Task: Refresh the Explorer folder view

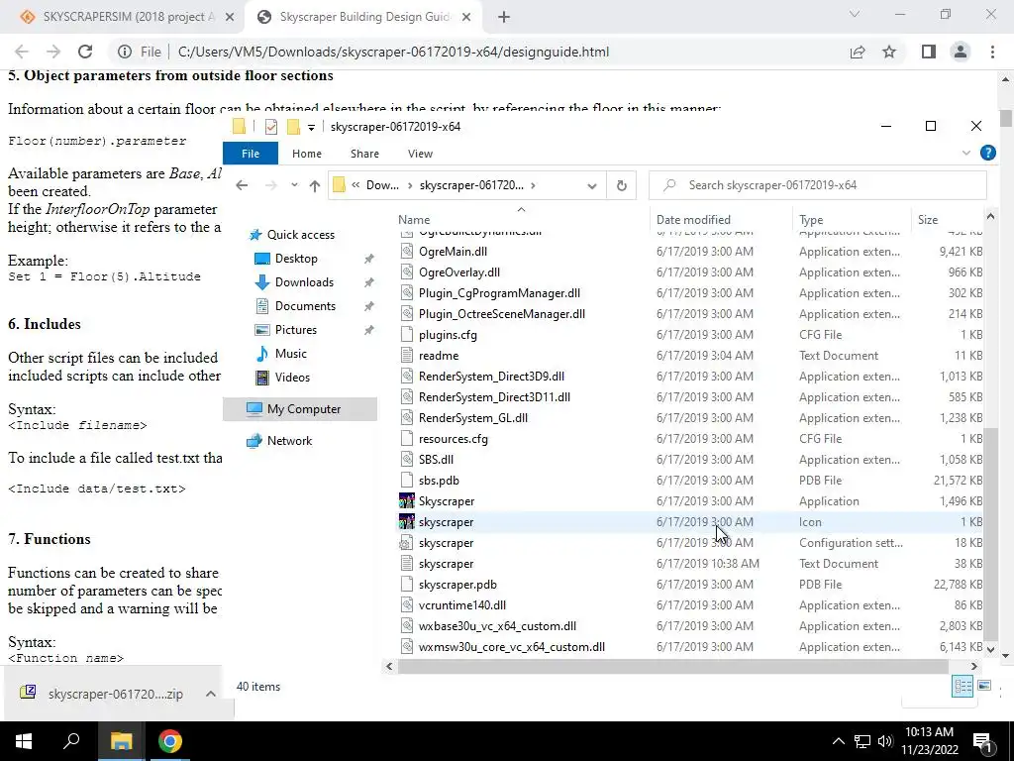Action: point(622,185)
